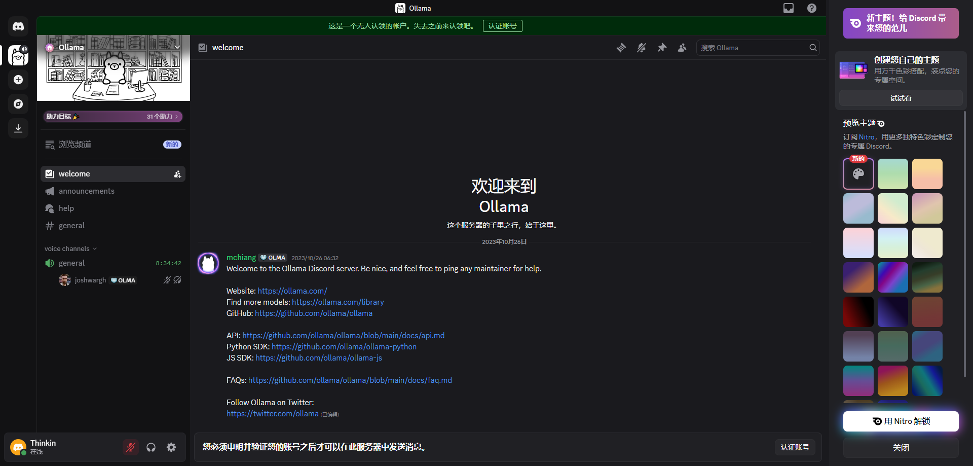The height and width of the screenshot is (466, 973).
Task: Open pinned messages icon
Action: coord(662,48)
